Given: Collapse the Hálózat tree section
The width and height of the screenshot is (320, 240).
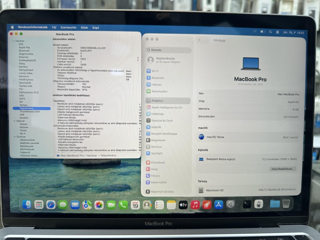Looking at the screenshot, I should point(14,121).
